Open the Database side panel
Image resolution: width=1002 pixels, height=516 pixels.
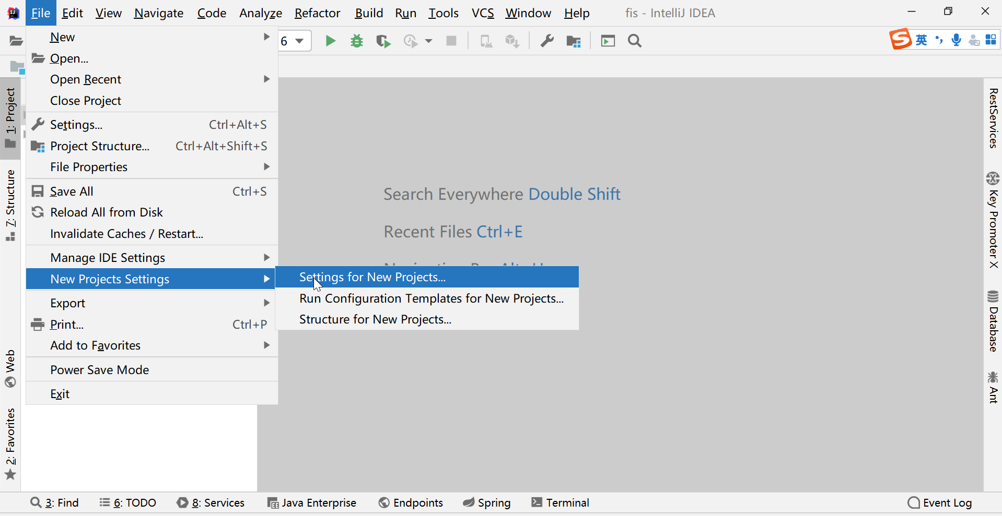coord(993,321)
